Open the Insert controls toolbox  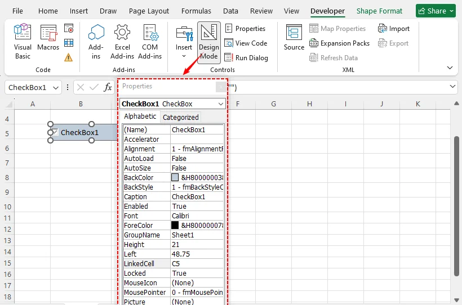(x=184, y=41)
